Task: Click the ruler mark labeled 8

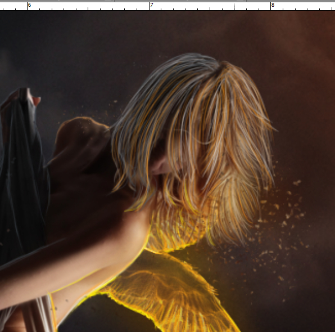Action: pyautogui.click(x=273, y=5)
